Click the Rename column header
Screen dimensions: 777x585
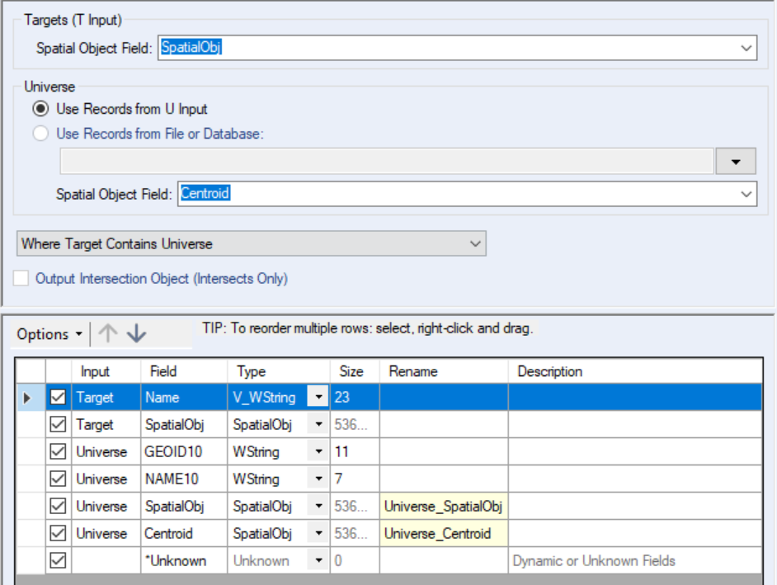[x=444, y=371]
